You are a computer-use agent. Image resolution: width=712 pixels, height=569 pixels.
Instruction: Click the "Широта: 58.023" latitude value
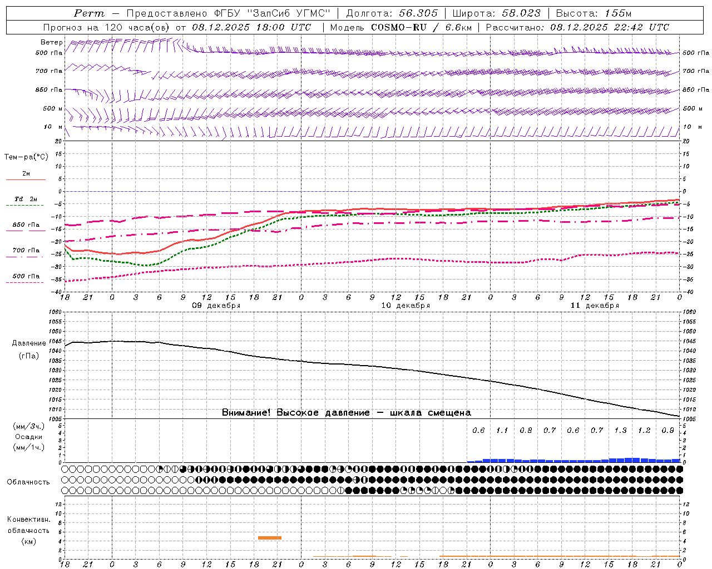coord(496,13)
